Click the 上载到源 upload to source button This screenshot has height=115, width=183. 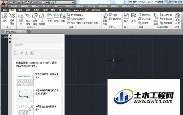(x=166, y=19)
